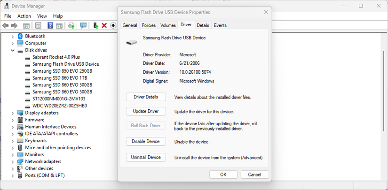
Task: Click the Scan for hardware changes toolbar icon
Action: 83,25
